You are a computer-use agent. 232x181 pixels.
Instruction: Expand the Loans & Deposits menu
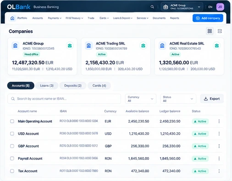(123, 18)
